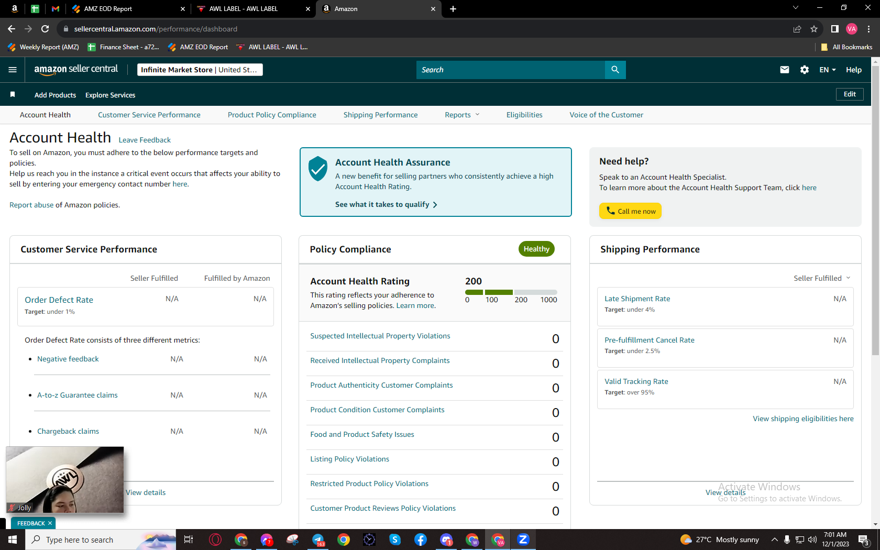Screen dimensions: 880x550
Task: Click the Account Health Rating progress bar
Action: coord(511,292)
